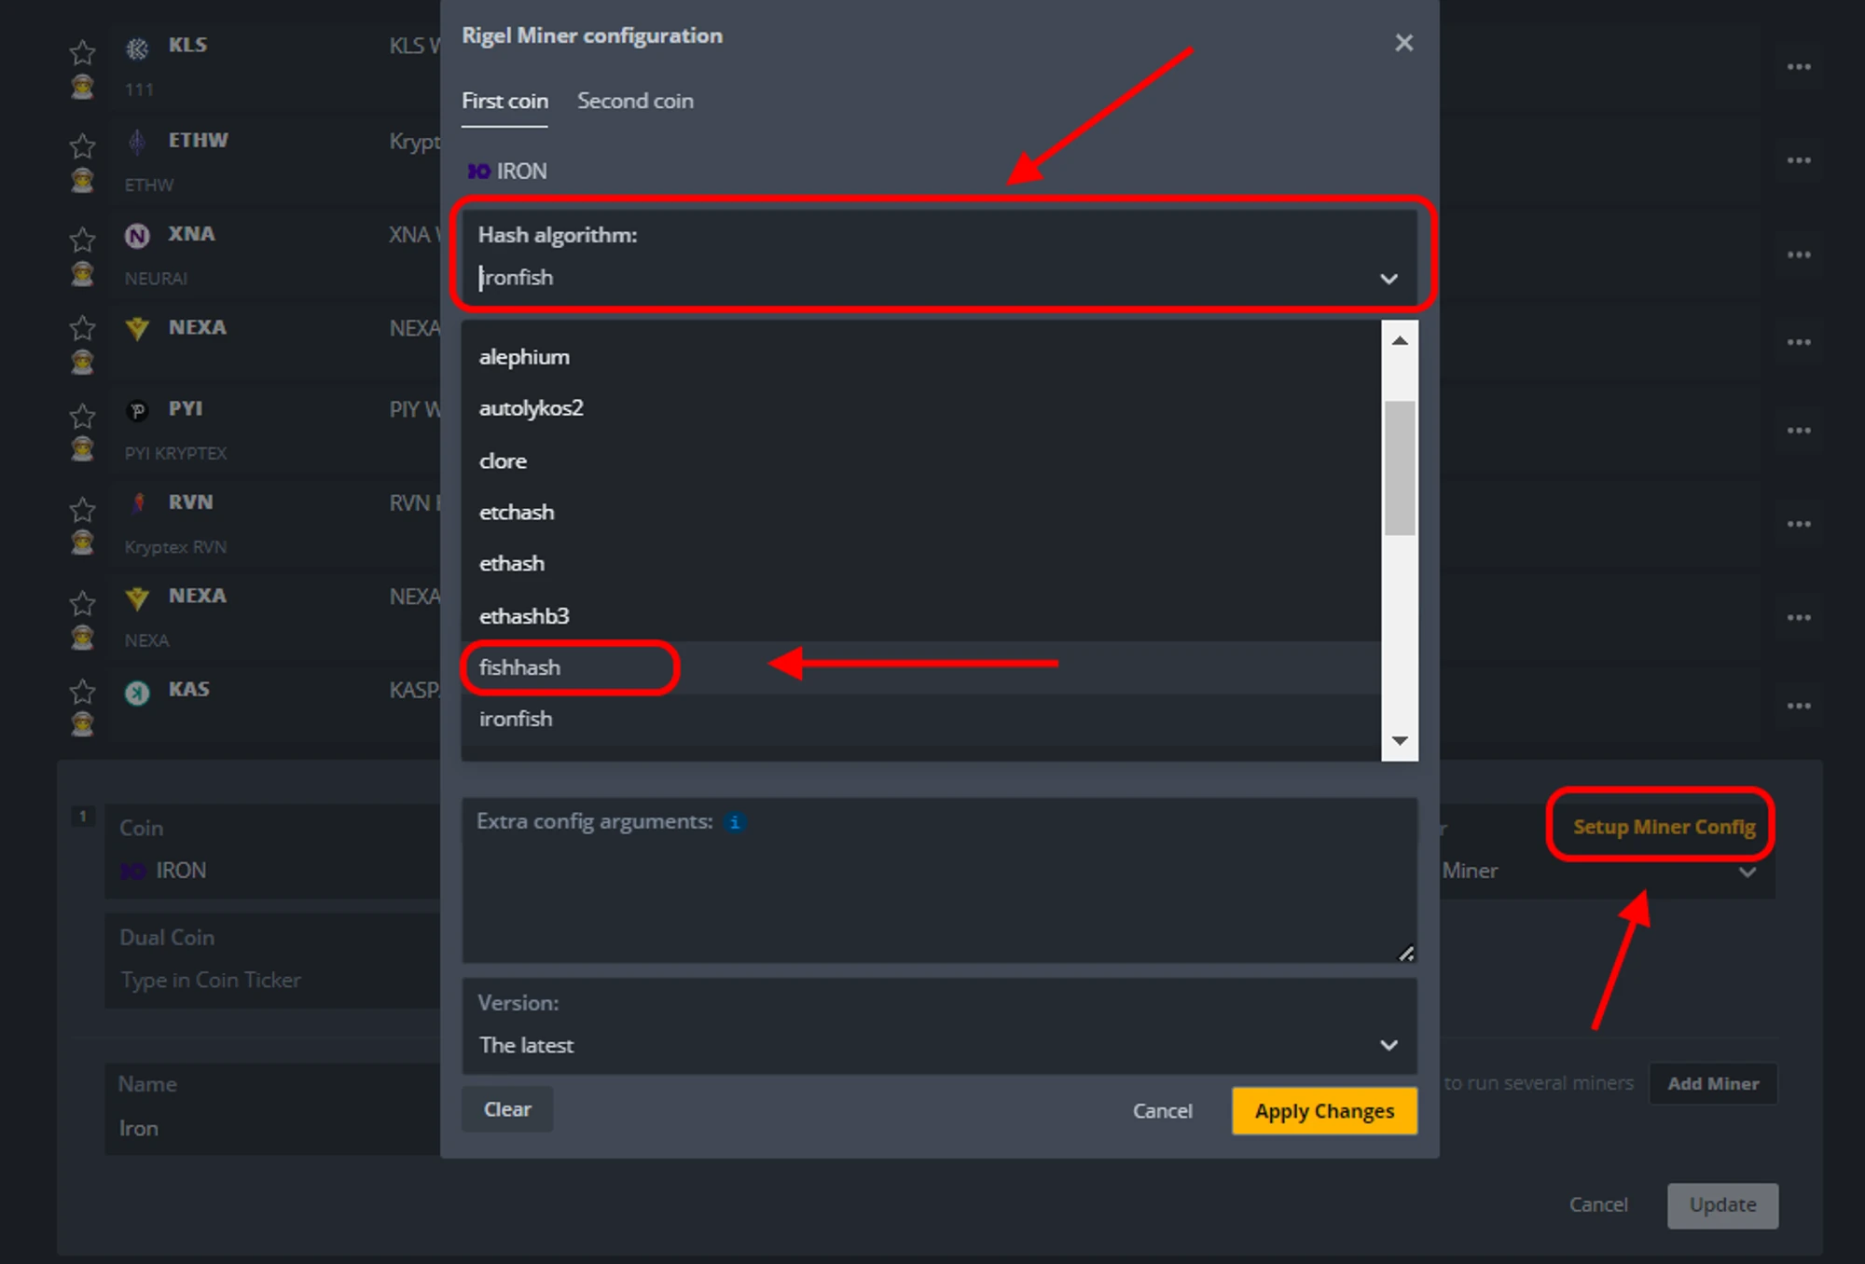Click the XNA coin logo
This screenshot has height=1264, width=1865.
click(137, 236)
